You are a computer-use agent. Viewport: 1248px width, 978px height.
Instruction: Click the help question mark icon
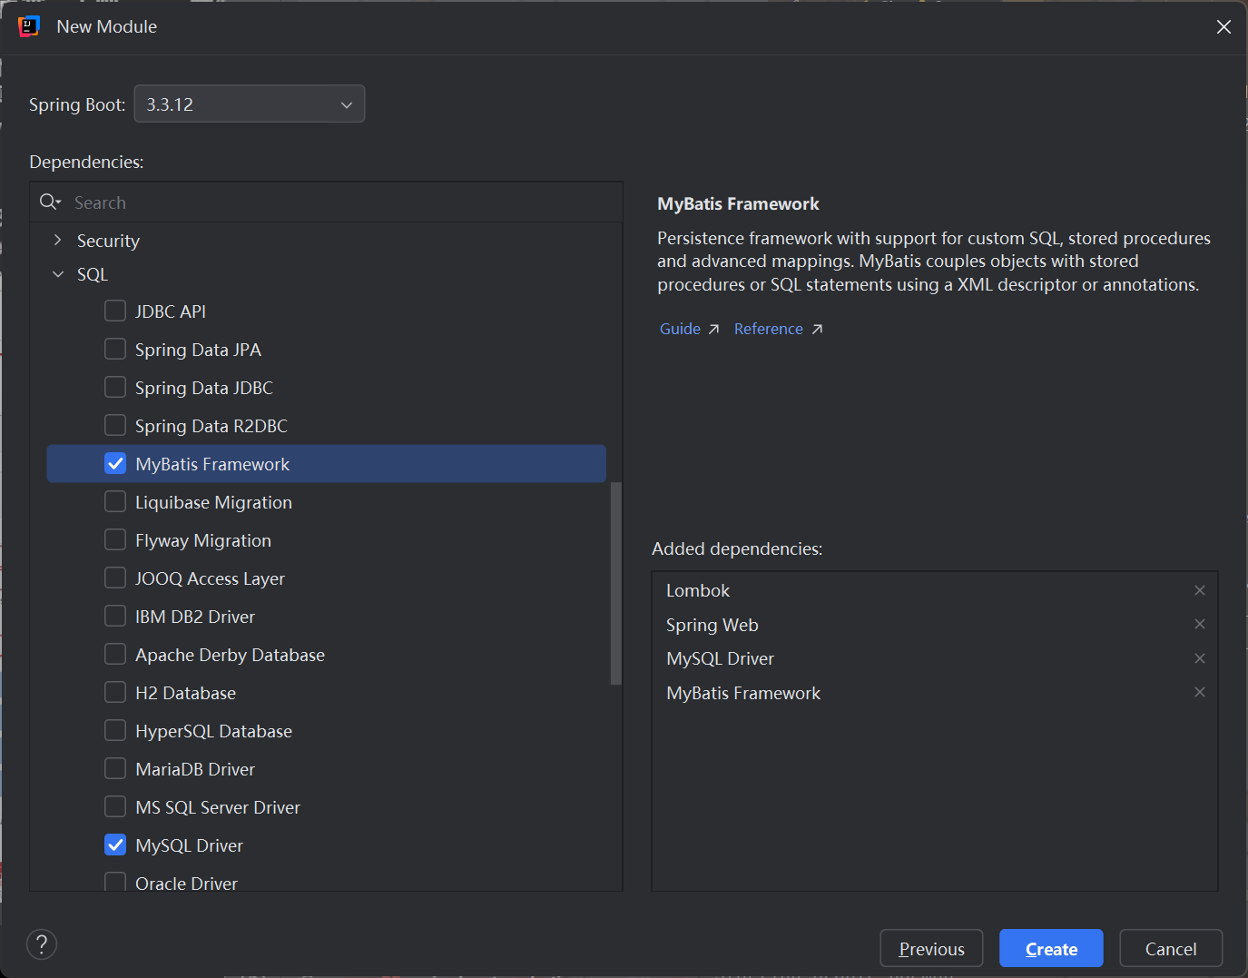coord(42,944)
